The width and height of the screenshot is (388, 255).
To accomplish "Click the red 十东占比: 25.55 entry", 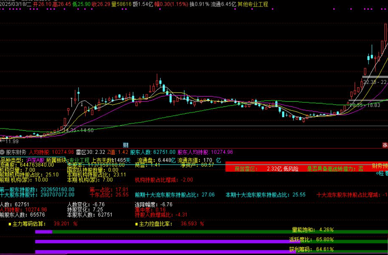I will point(109,195).
